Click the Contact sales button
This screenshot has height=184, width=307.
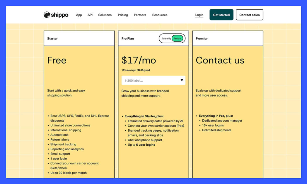pos(249,15)
